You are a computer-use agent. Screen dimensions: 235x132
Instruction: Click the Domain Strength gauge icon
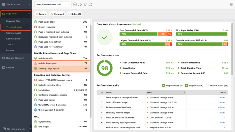point(4,58)
